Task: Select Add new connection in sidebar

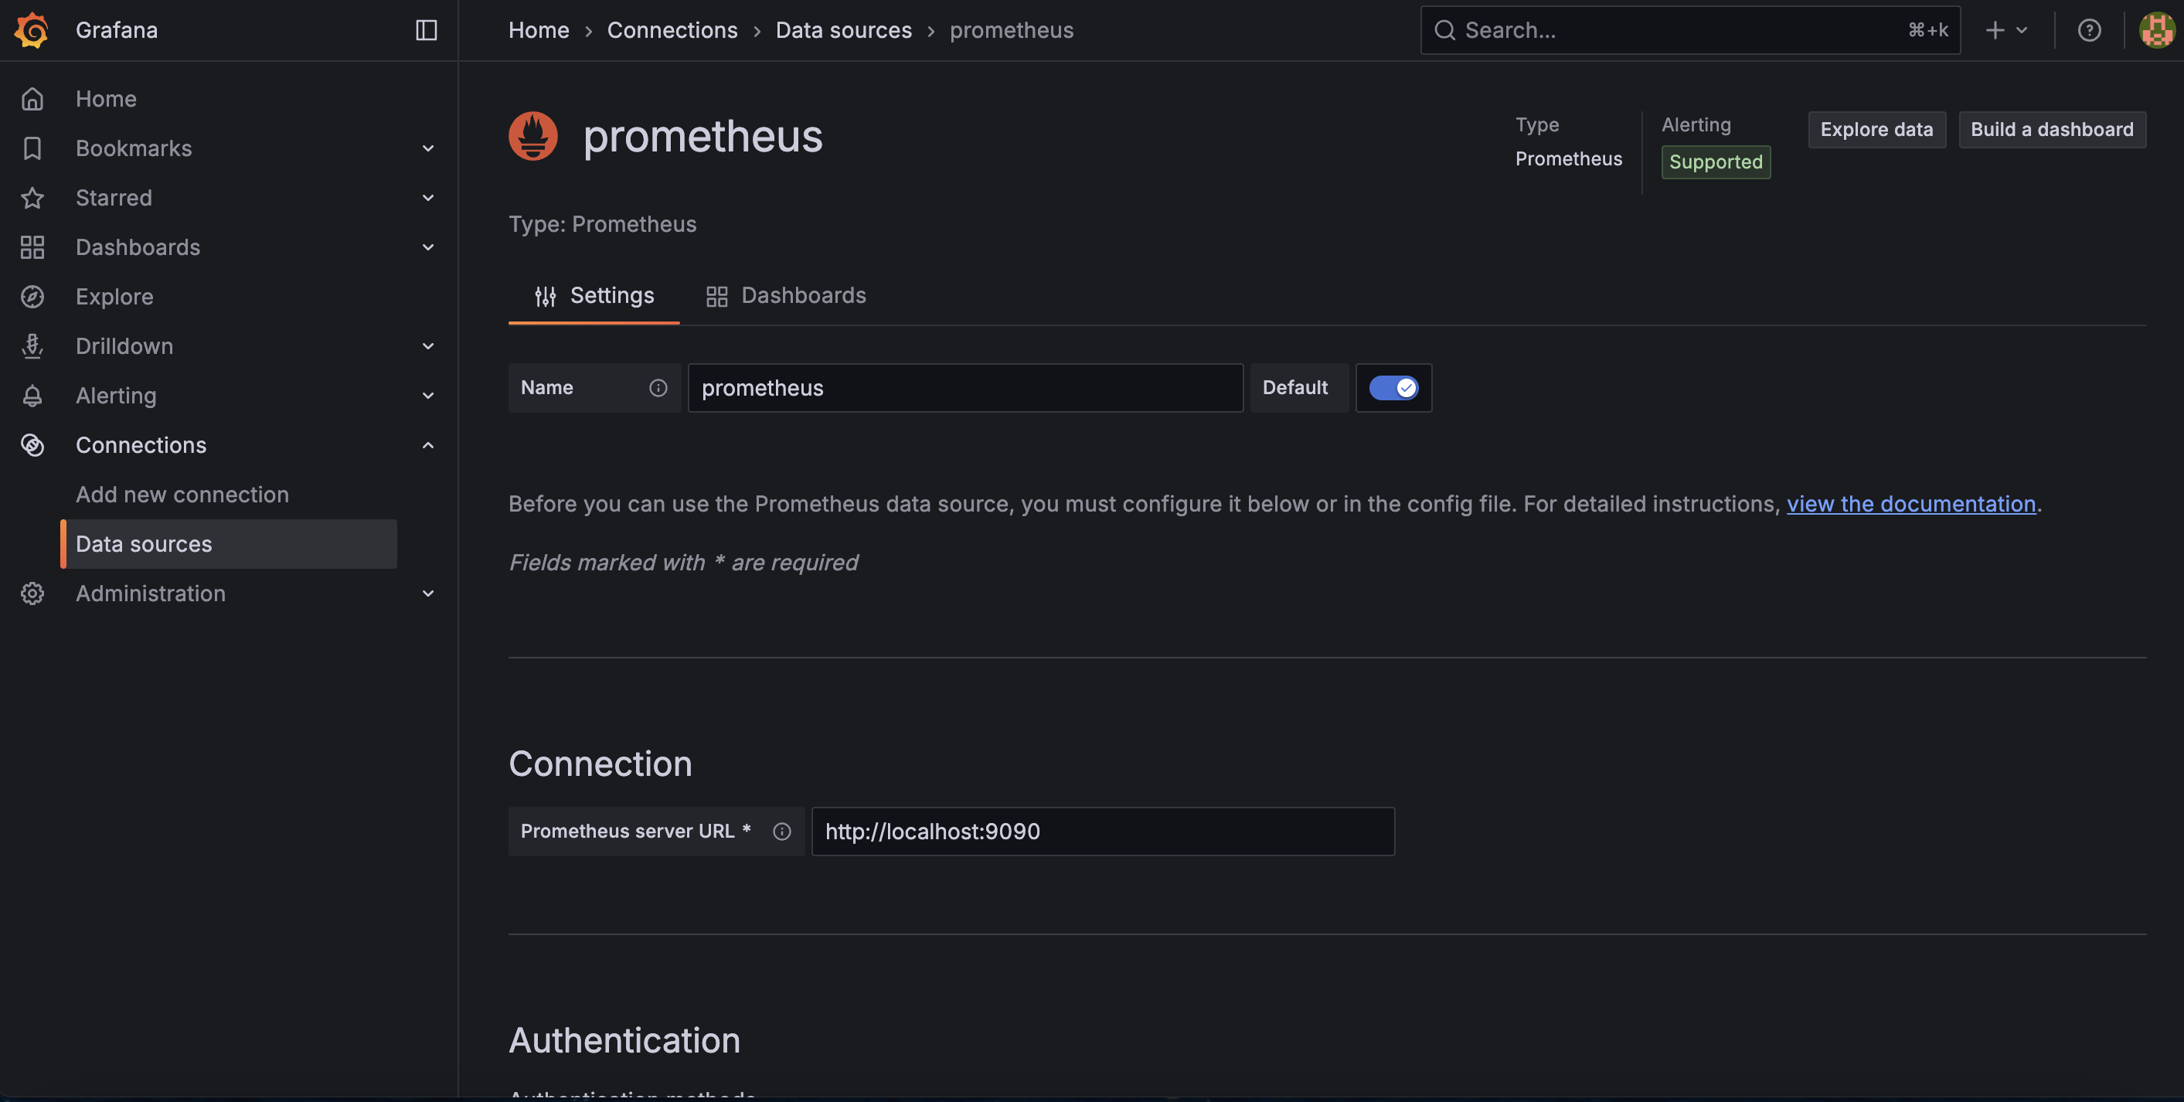Action: point(182,495)
